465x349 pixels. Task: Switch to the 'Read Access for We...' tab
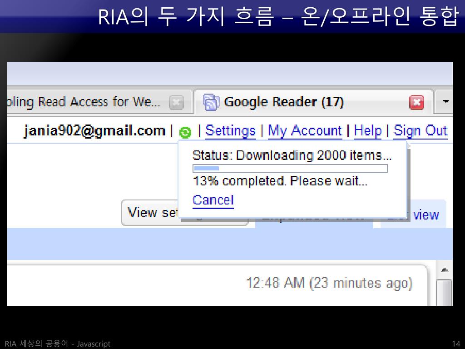click(x=99, y=101)
